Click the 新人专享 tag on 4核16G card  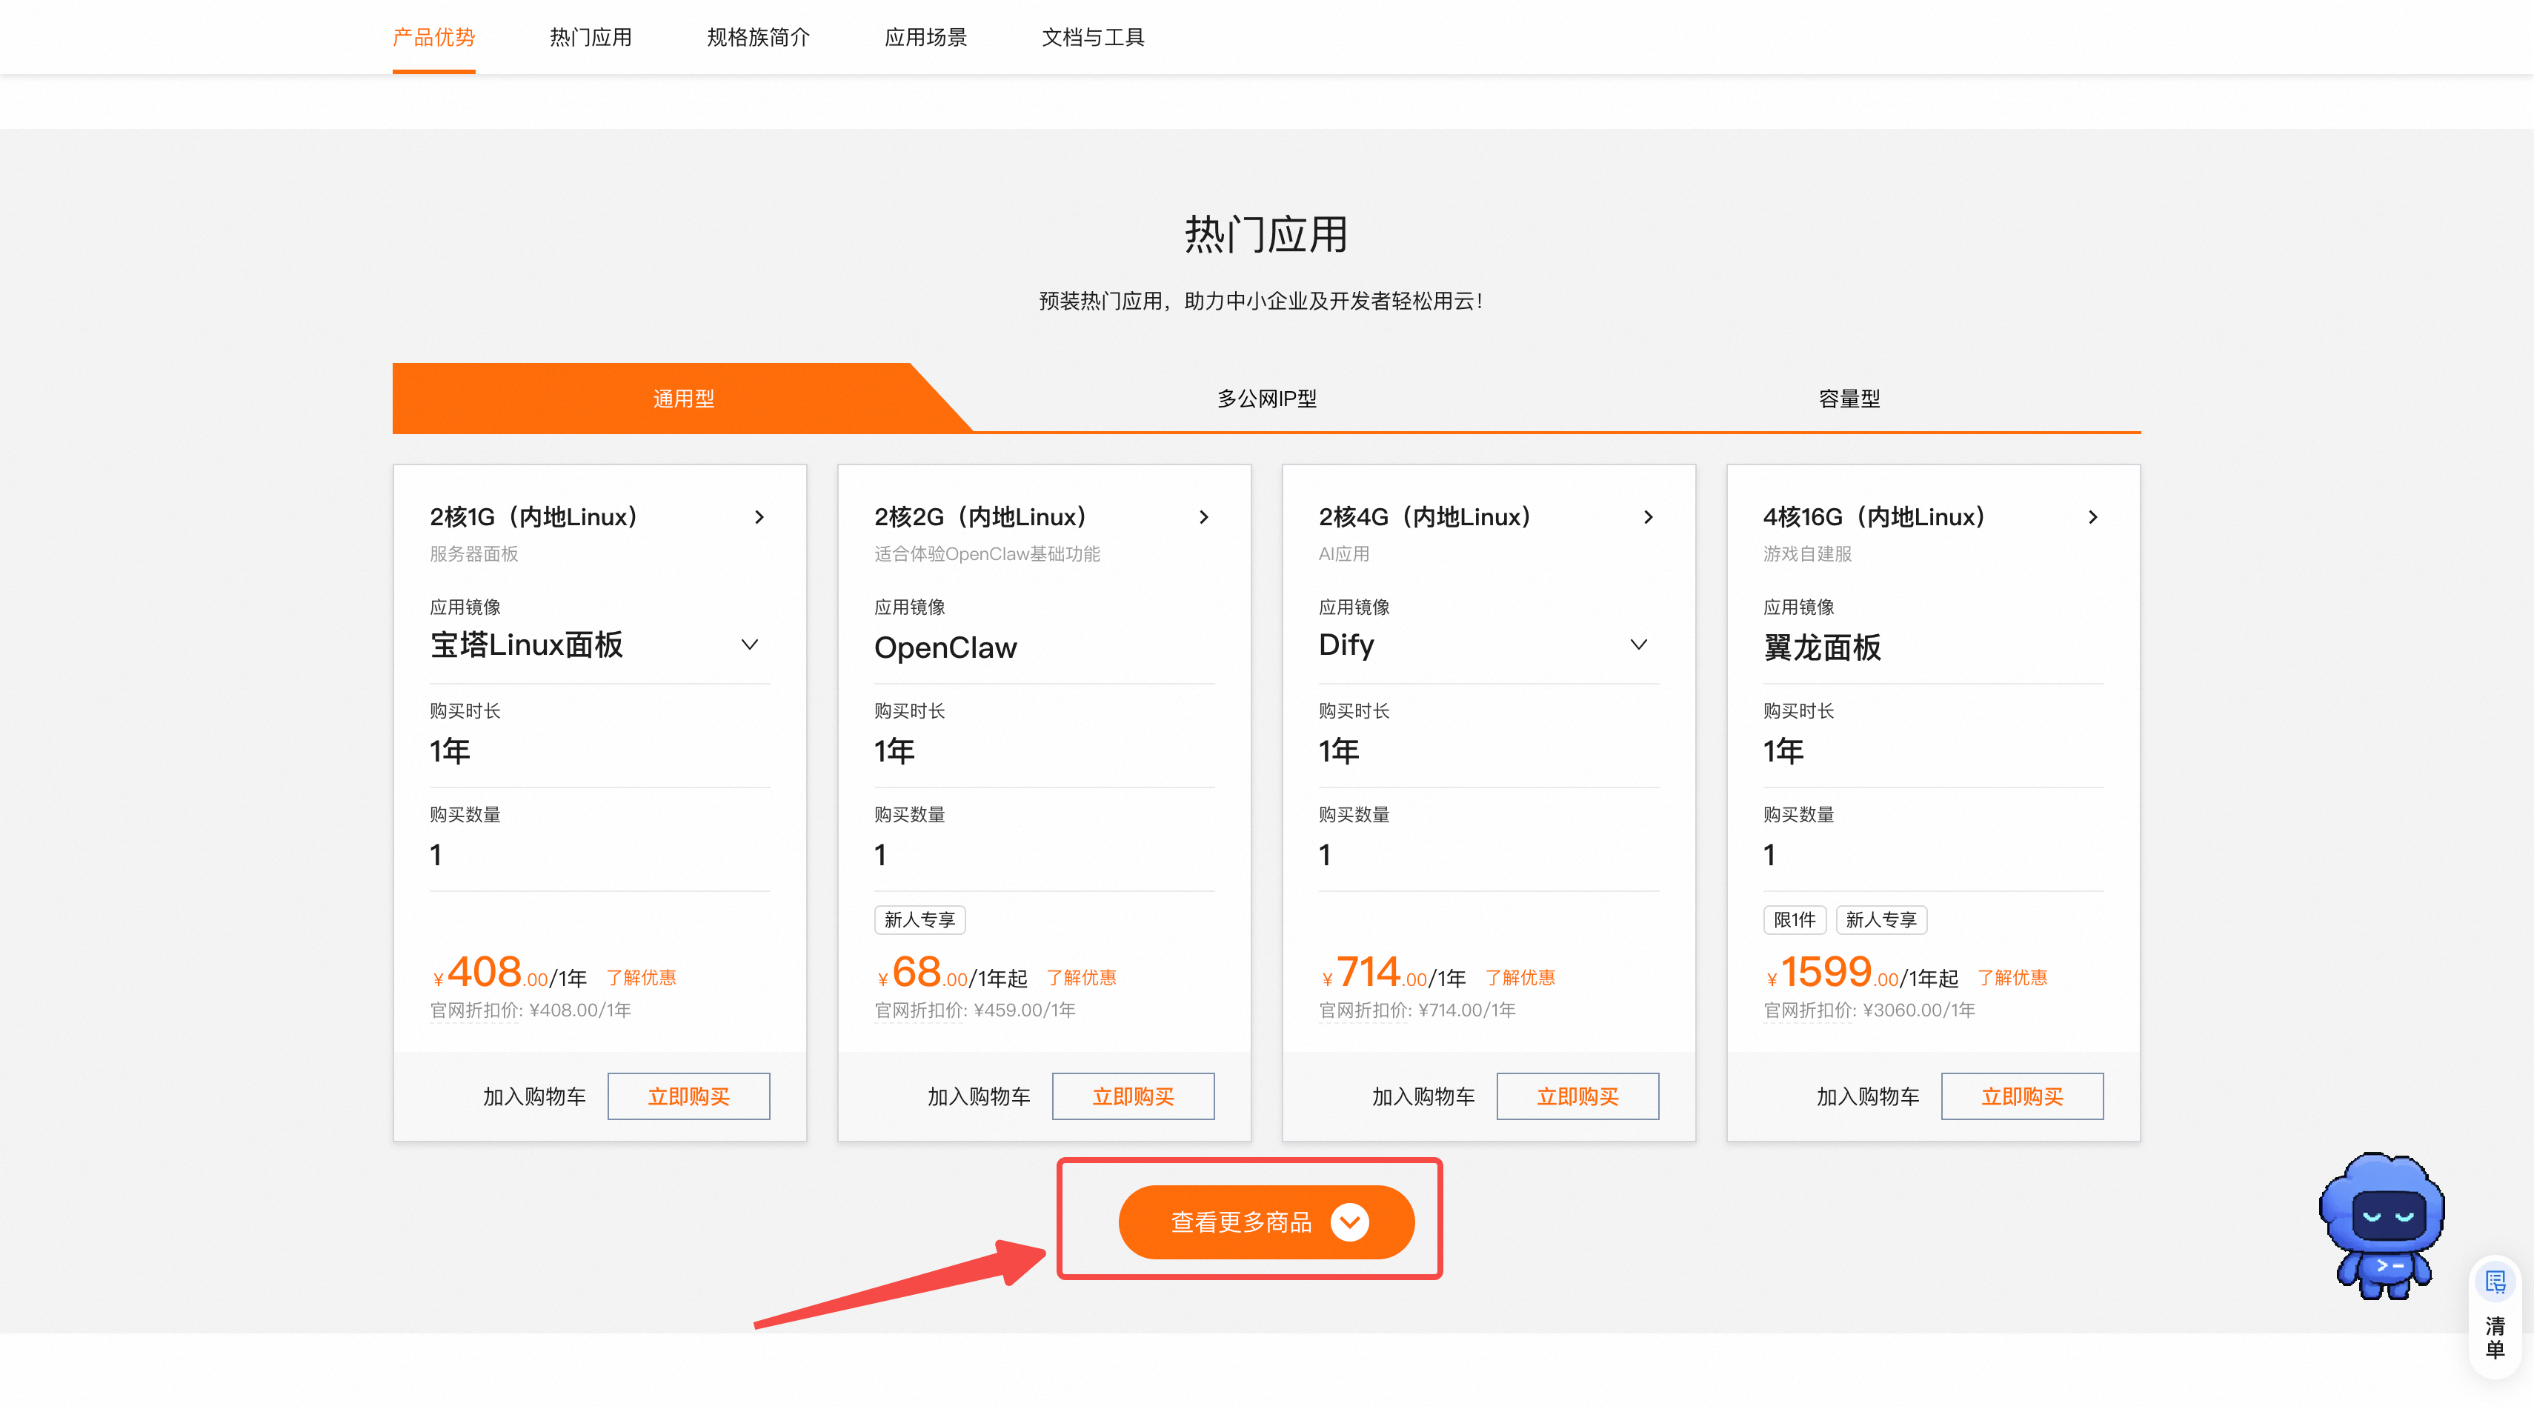pos(1880,920)
